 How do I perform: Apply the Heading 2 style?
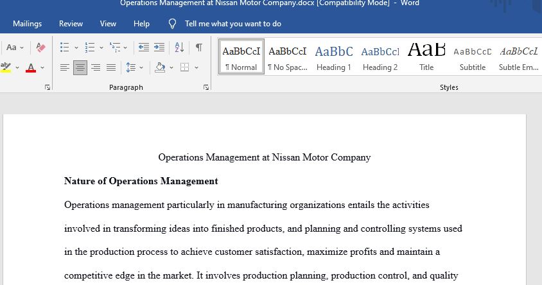click(380, 56)
